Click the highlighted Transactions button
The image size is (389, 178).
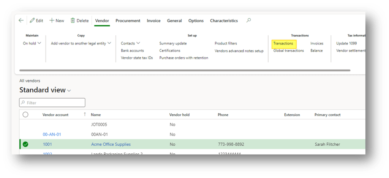283,43
